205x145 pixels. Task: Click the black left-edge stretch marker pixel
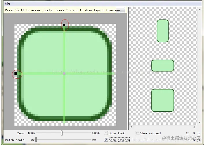click(16, 74)
